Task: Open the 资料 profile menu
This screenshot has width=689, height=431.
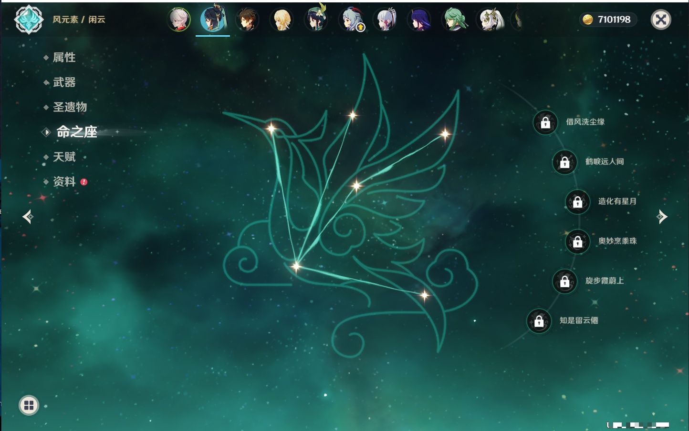Action: (64, 181)
